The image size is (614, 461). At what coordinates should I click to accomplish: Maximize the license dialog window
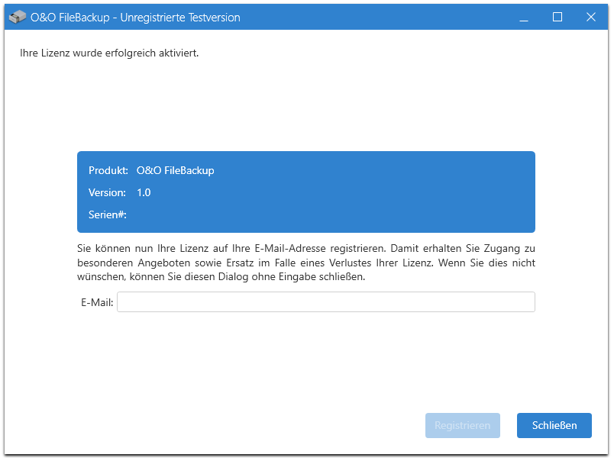click(x=557, y=17)
